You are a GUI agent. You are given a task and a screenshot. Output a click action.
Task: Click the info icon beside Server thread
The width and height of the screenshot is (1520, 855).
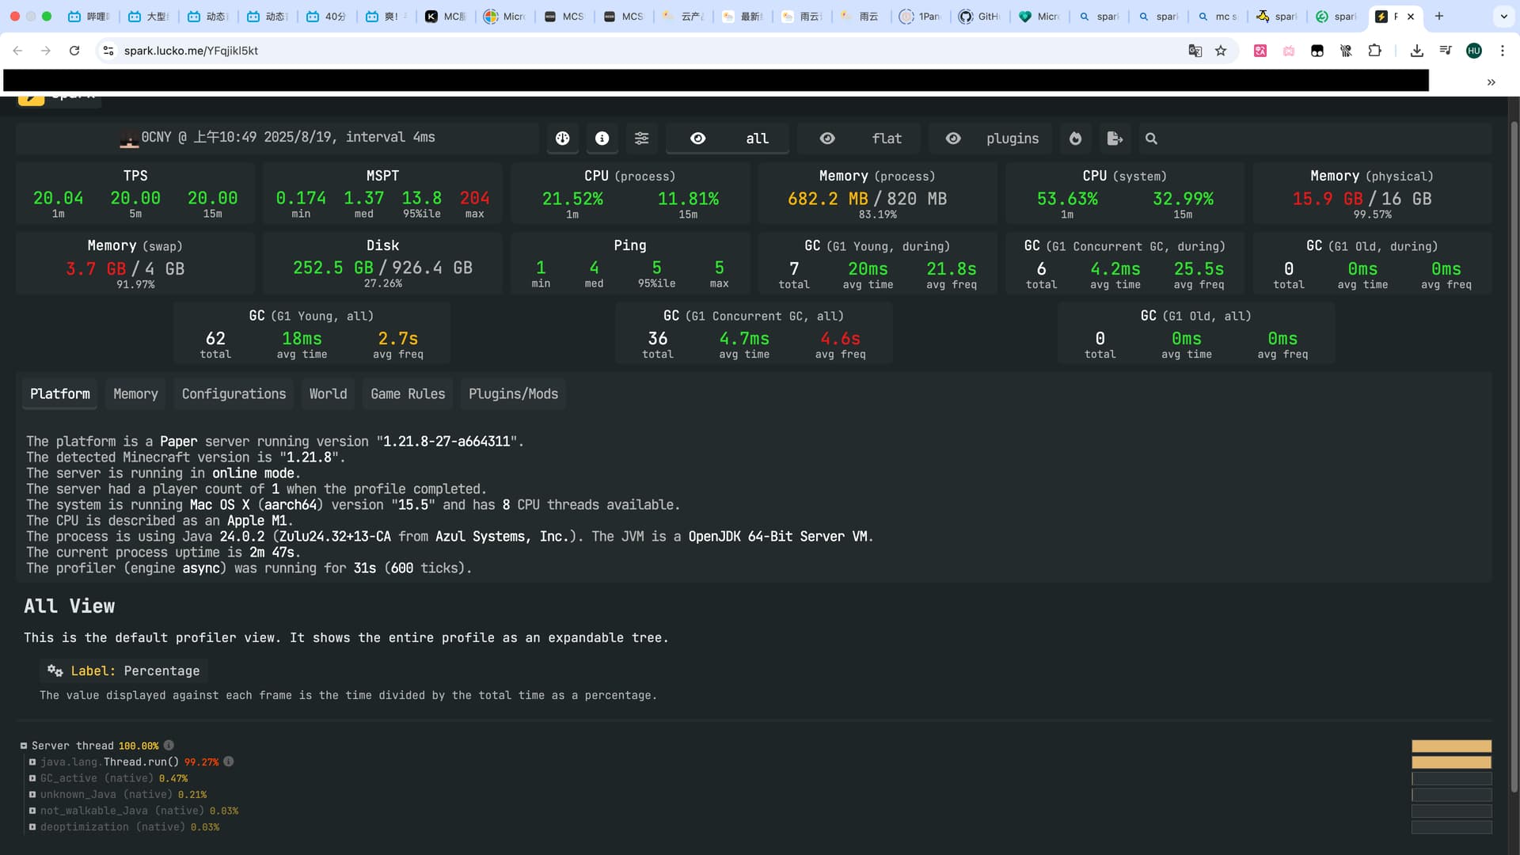[169, 746]
